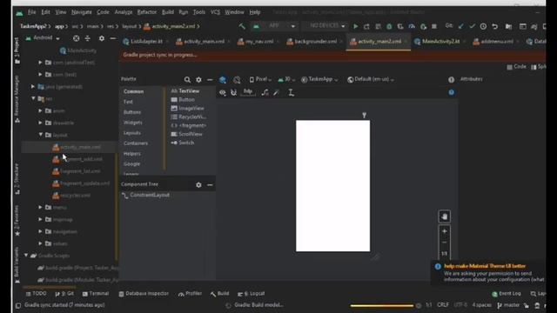Screen dimensions: 557x313
Task: Click the rollback undo arrow icon
Action: (494, 26)
